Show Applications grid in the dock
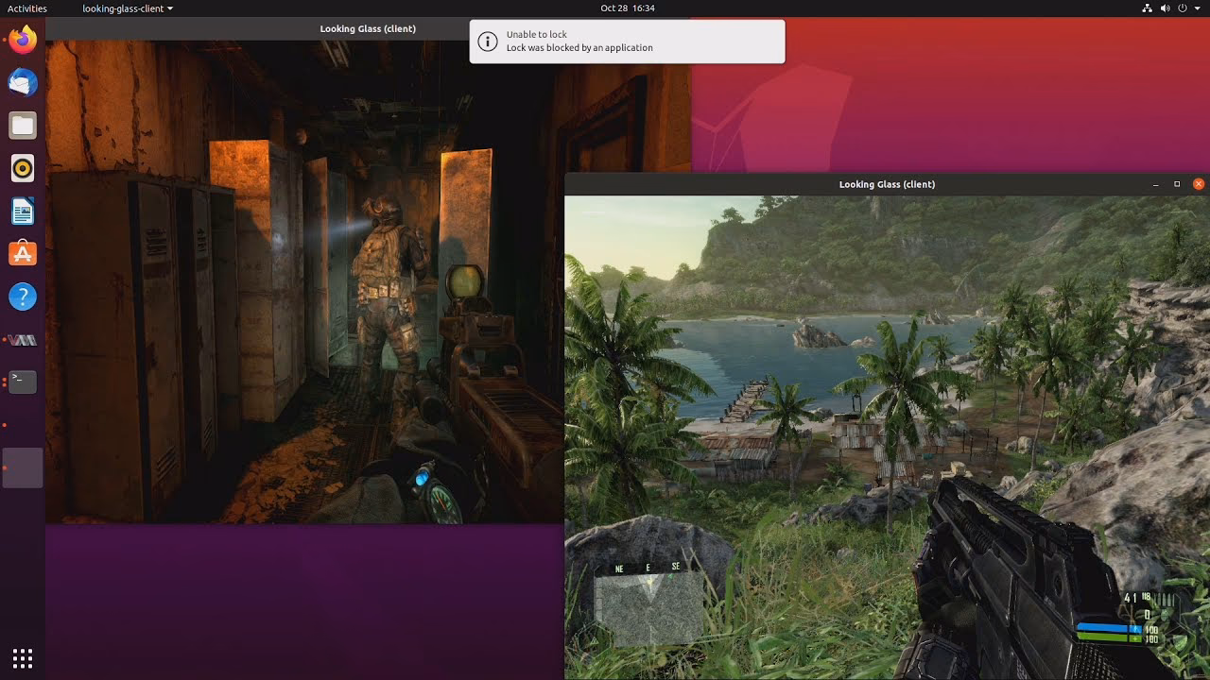 [x=23, y=657]
